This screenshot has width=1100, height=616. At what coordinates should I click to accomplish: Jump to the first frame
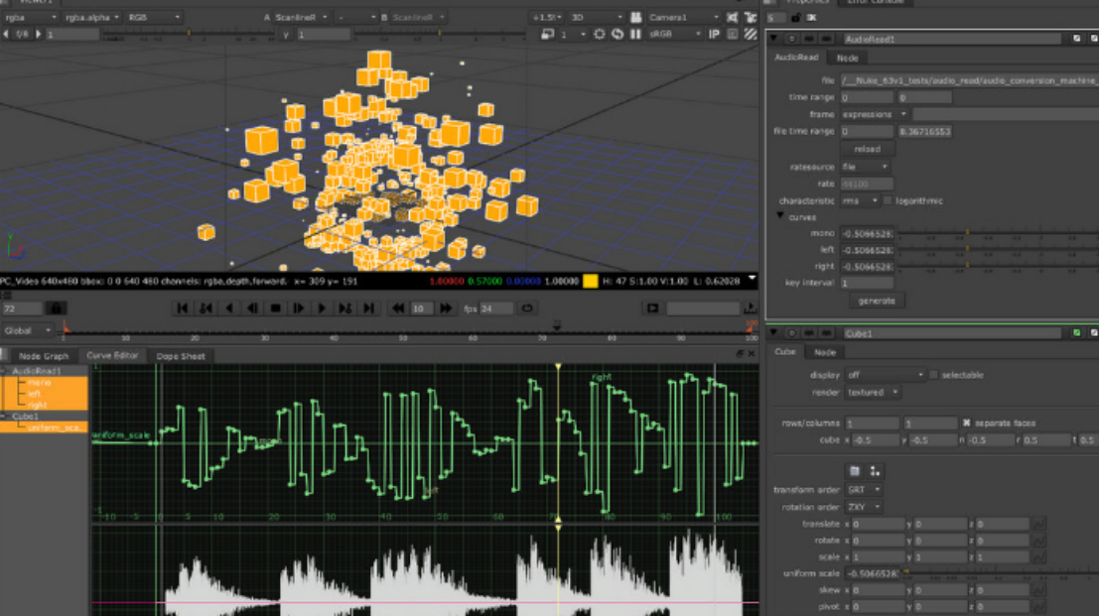click(183, 308)
